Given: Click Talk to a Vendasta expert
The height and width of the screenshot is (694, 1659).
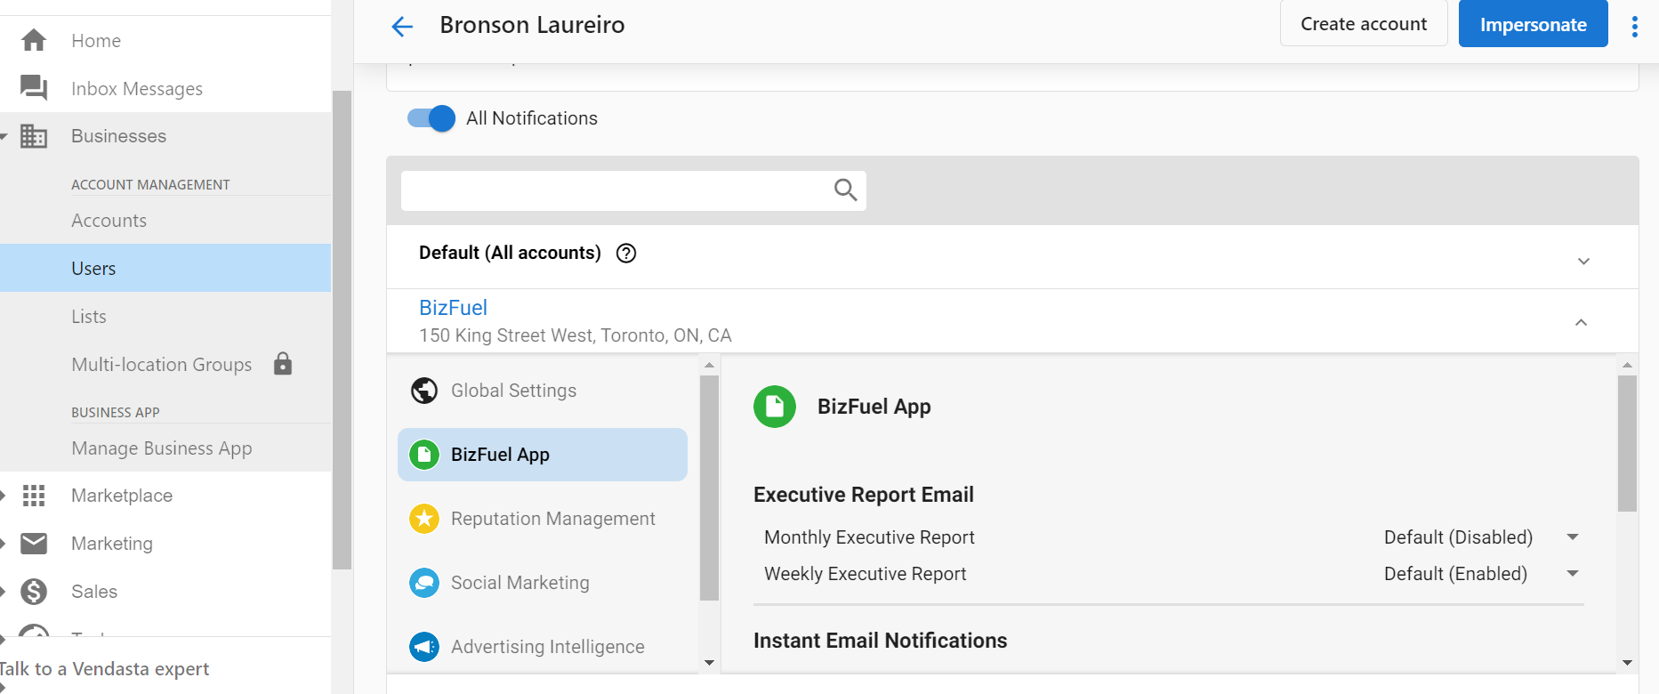Looking at the screenshot, I should point(104,669).
